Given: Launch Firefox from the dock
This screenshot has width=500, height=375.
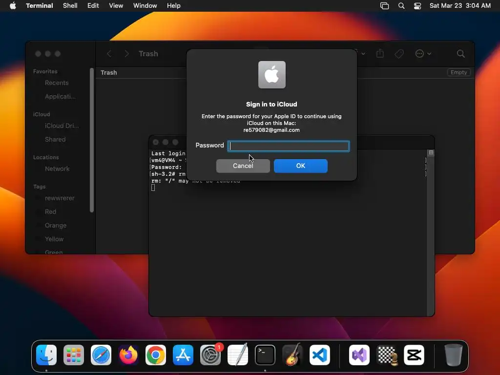Looking at the screenshot, I should pyautogui.click(x=128, y=355).
